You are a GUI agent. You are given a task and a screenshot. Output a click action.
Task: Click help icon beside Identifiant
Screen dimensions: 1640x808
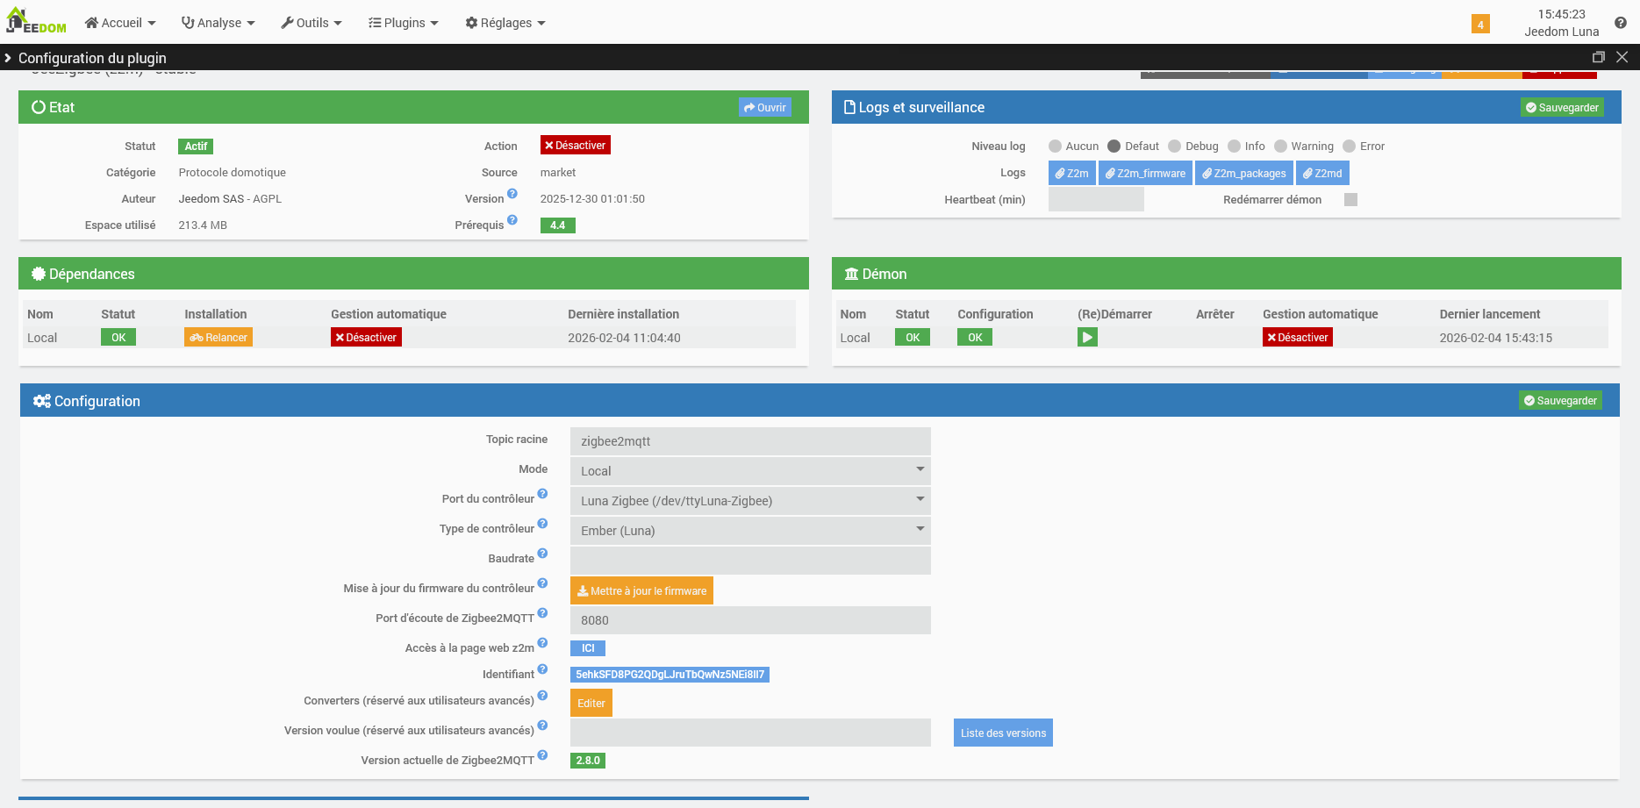point(542,670)
